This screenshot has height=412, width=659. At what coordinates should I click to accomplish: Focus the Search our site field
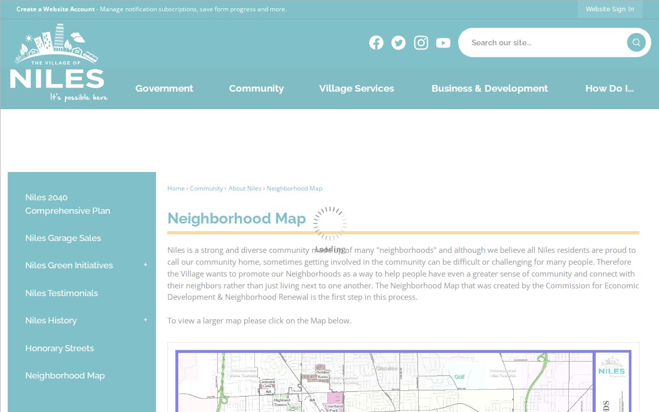(x=546, y=42)
